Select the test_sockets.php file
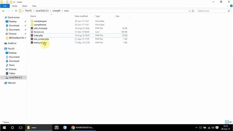 click(41, 39)
